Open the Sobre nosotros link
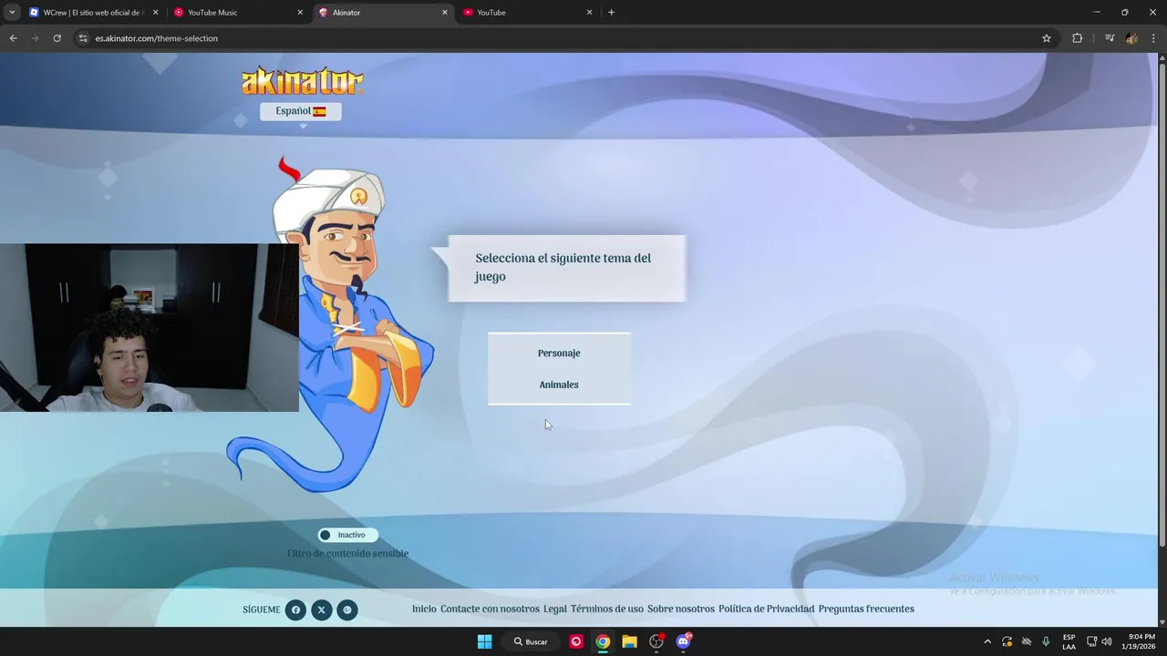 (x=681, y=609)
